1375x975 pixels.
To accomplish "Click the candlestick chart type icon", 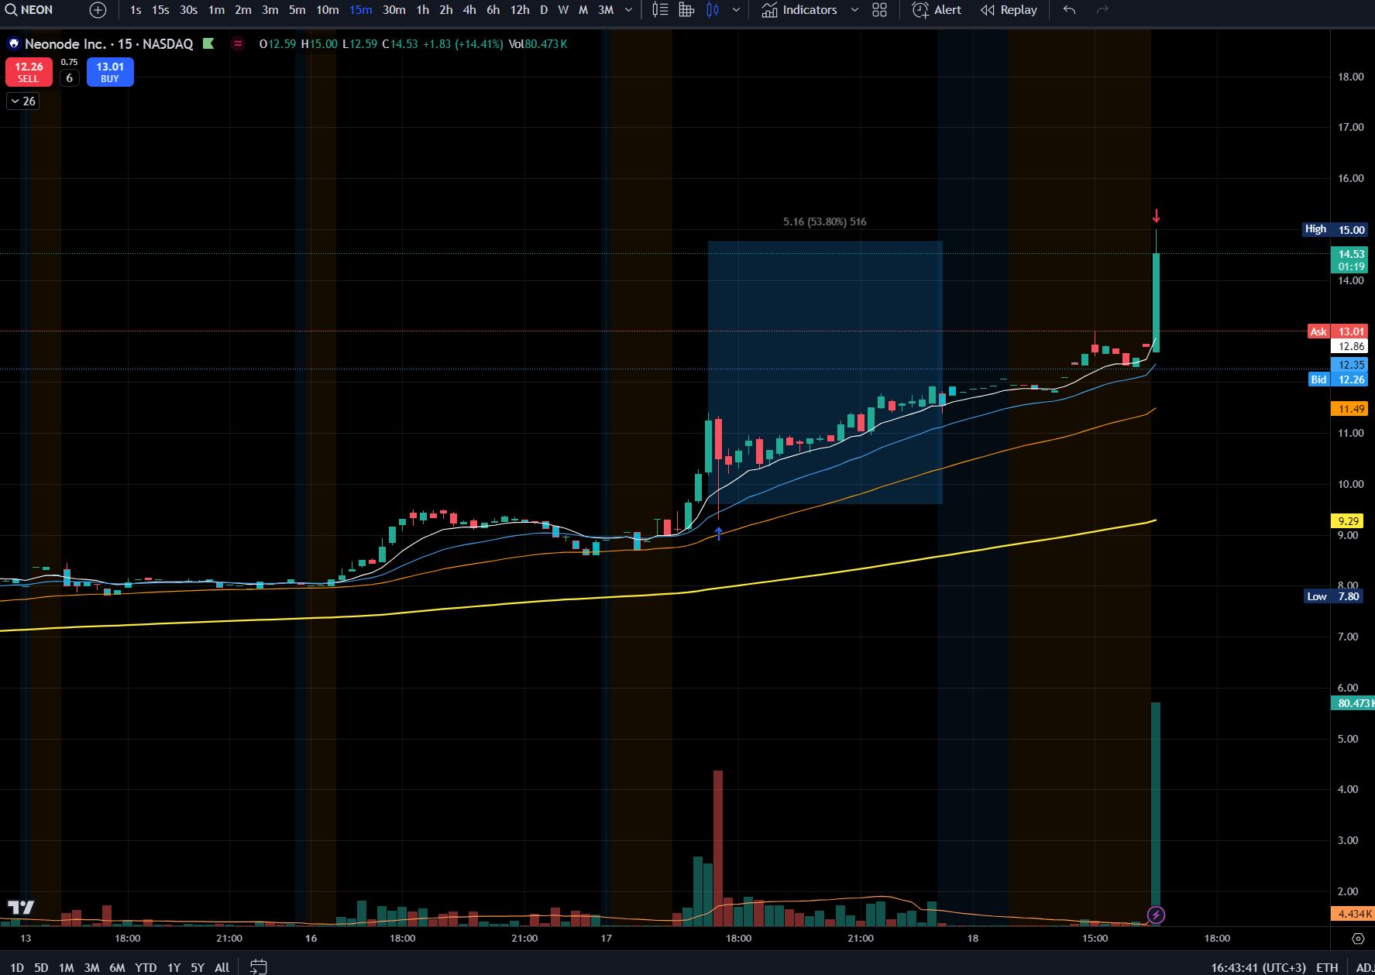I will click(713, 10).
